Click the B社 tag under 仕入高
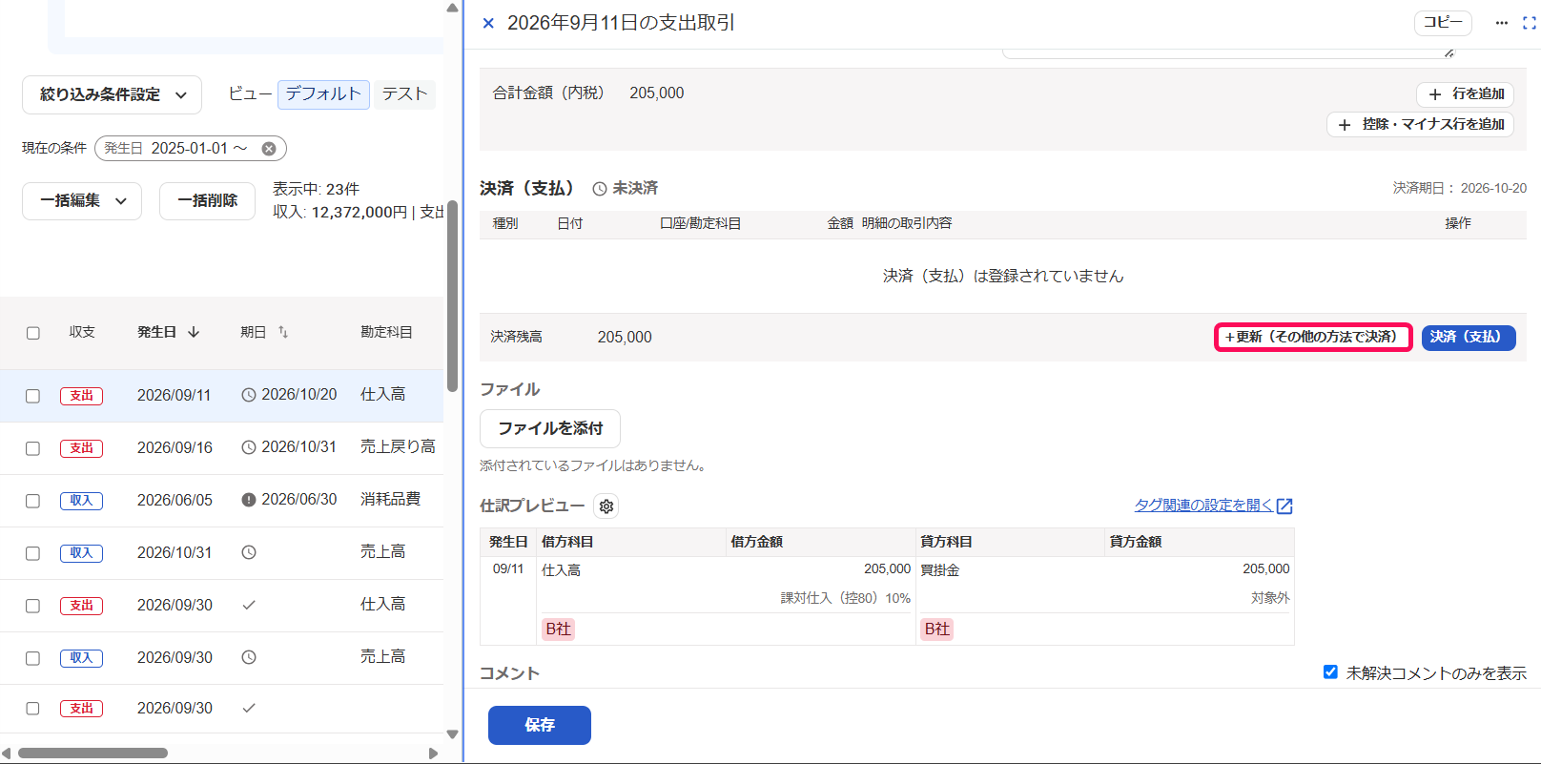This screenshot has height=764, width=1541. coord(558,630)
